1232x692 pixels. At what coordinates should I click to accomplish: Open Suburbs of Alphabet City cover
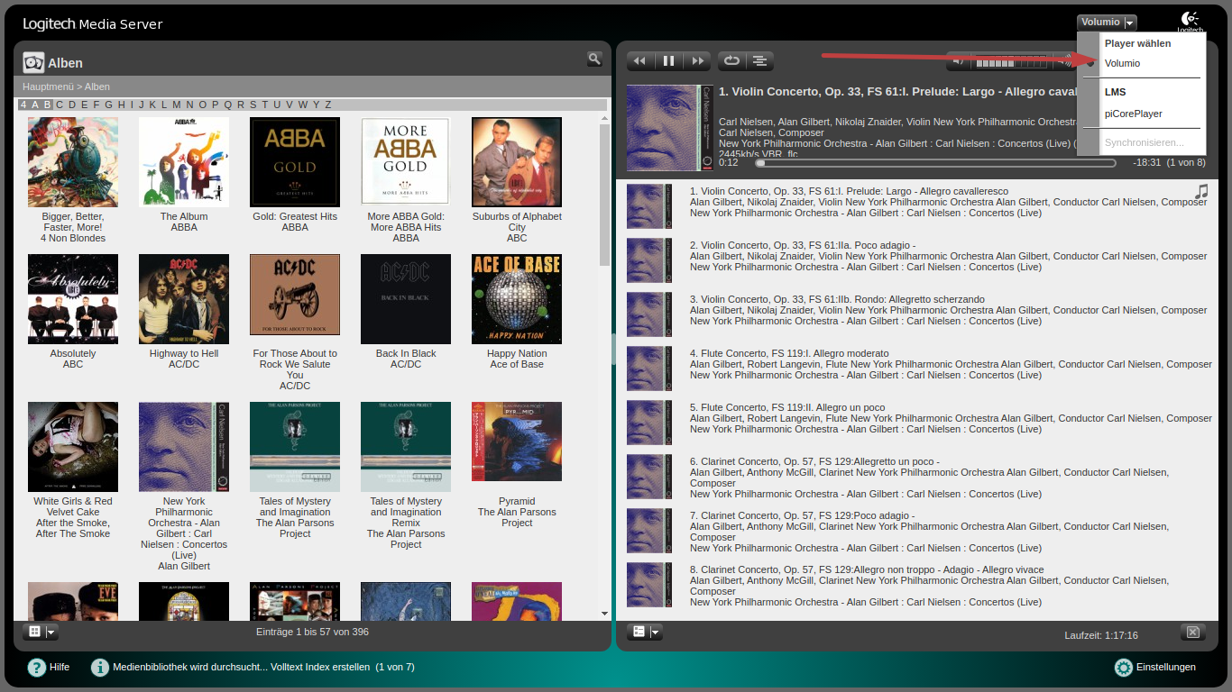(517, 162)
